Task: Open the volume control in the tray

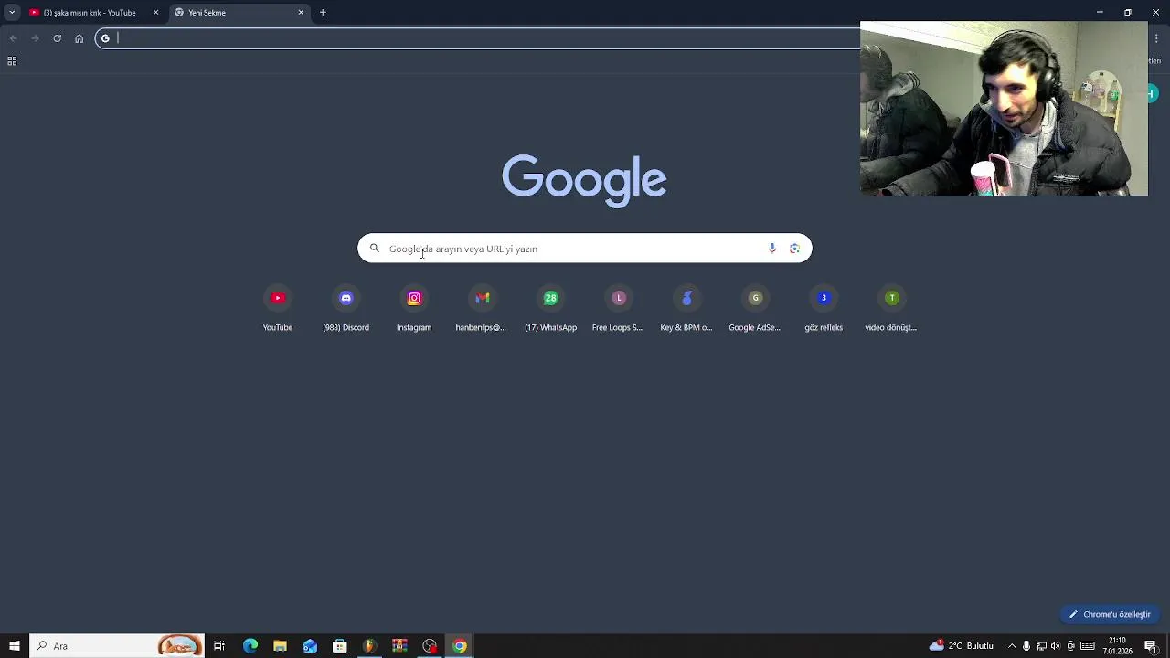Action: [1056, 646]
